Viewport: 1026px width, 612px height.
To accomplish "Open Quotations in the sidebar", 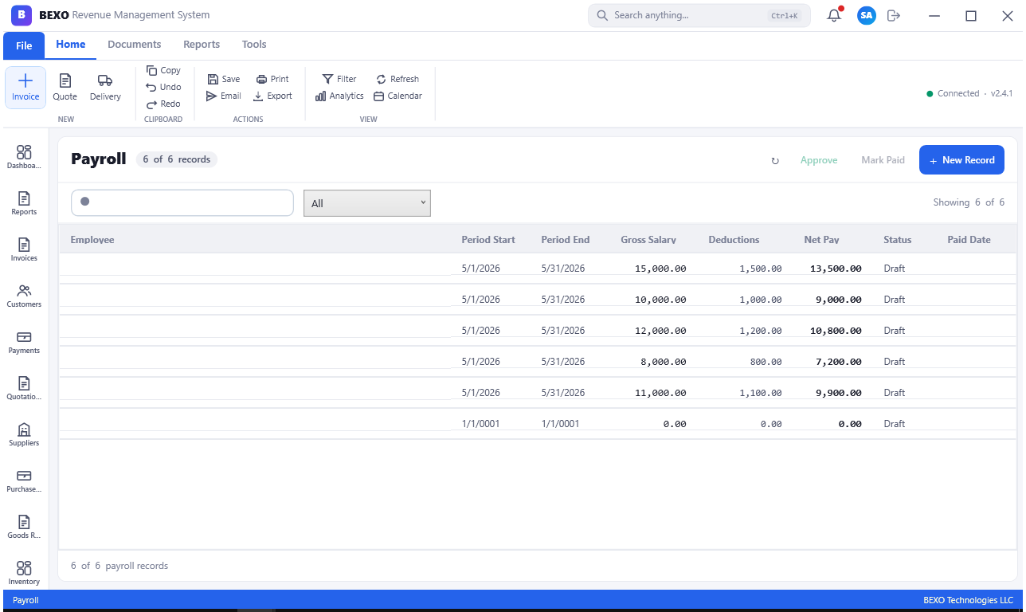I will pyautogui.click(x=24, y=388).
